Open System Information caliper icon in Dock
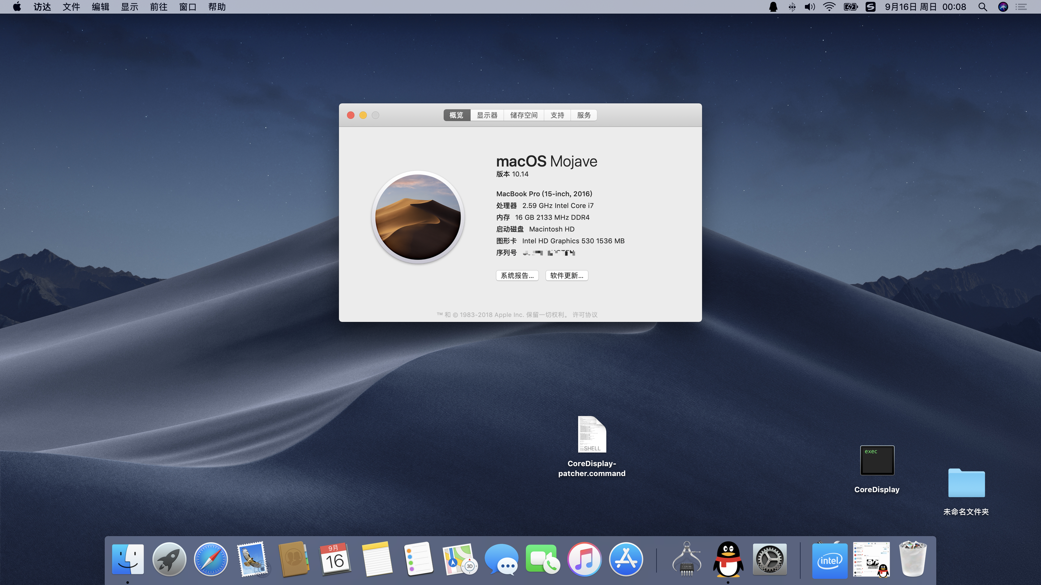 click(686, 559)
